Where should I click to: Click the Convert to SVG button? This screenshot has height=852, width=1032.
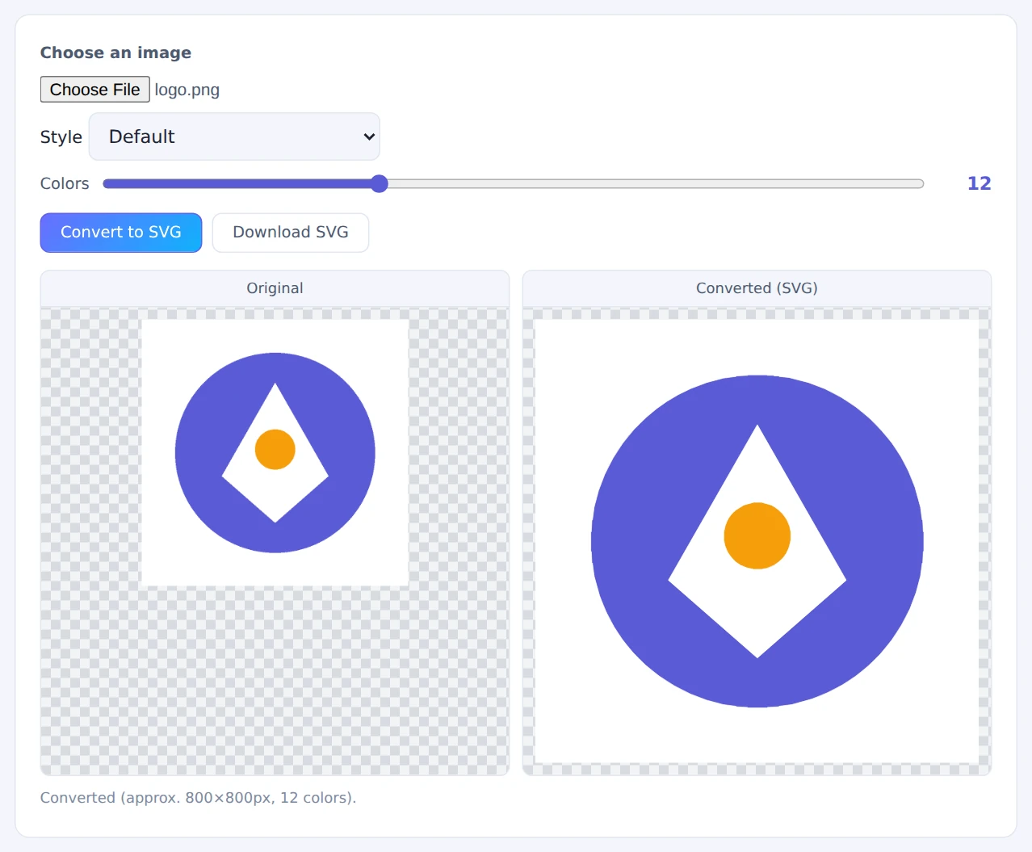(121, 233)
